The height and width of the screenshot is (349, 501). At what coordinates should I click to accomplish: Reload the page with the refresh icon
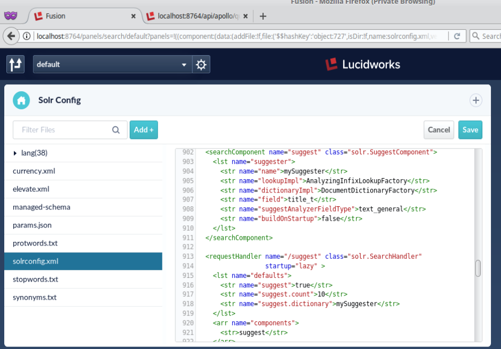(457, 36)
